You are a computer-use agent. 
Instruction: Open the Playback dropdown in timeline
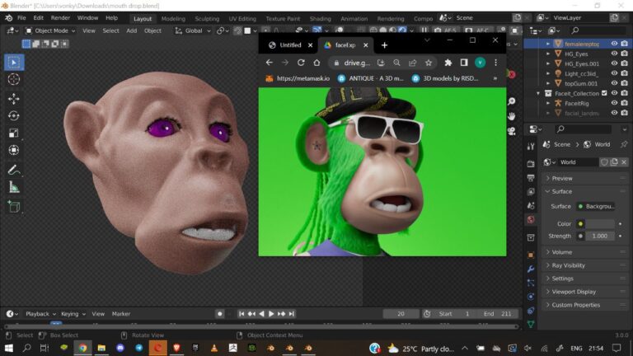click(x=40, y=314)
